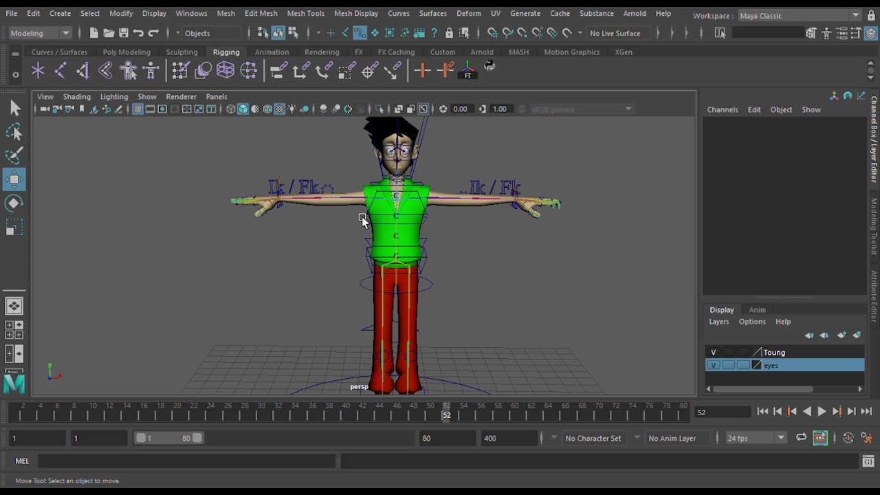880x495 pixels.
Task: Click the Script Editor icon
Action: 868,461
